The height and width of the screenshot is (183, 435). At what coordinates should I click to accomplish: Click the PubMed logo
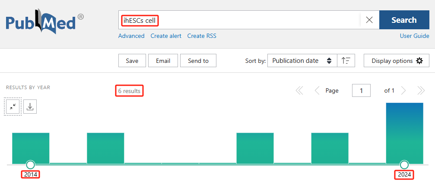pyautogui.click(x=44, y=22)
